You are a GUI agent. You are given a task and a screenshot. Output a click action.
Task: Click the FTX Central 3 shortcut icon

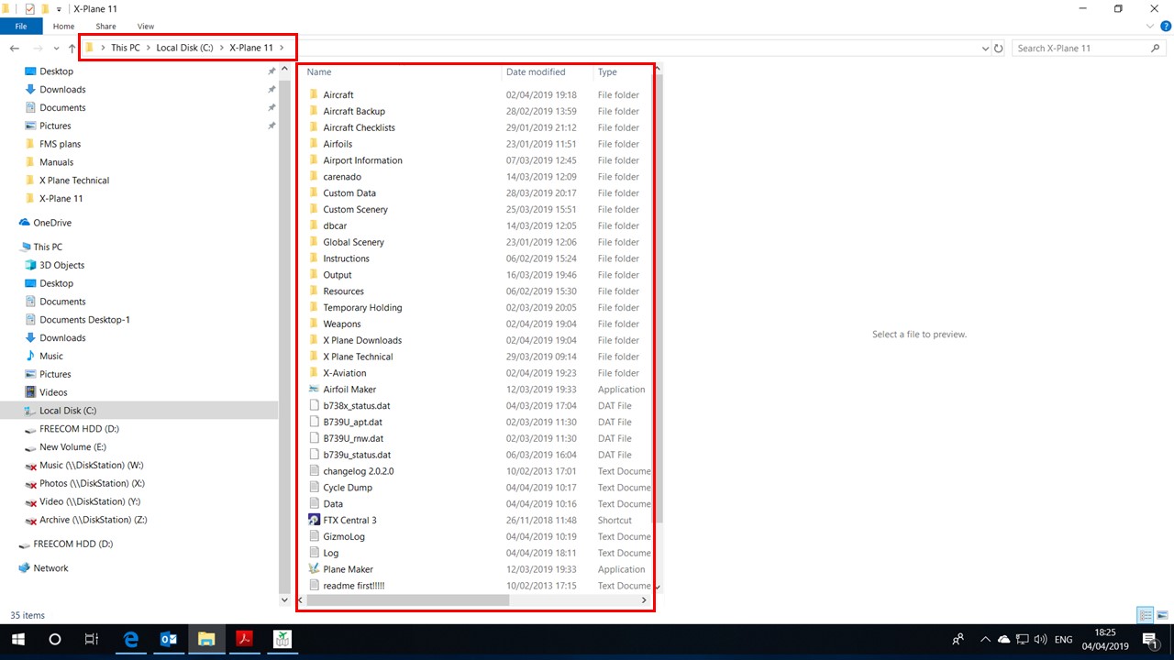(314, 520)
